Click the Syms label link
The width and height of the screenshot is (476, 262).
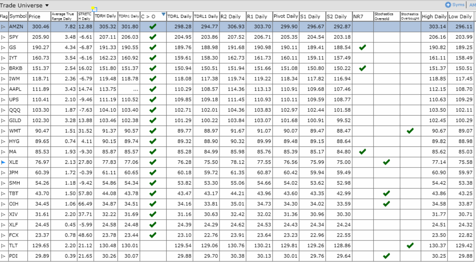pyautogui.click(x=458, y=5)
